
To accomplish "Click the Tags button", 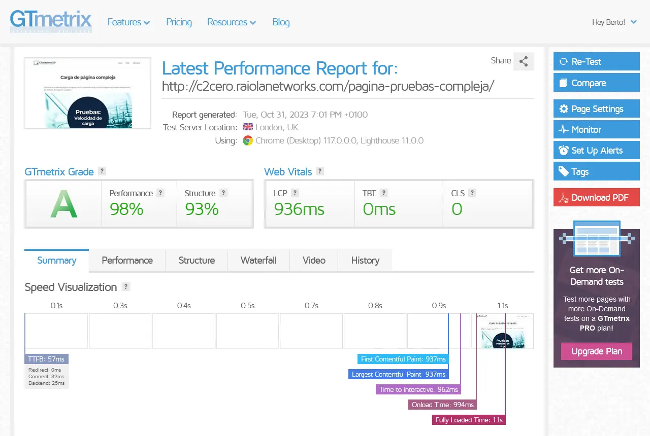I will click(597, 171).
